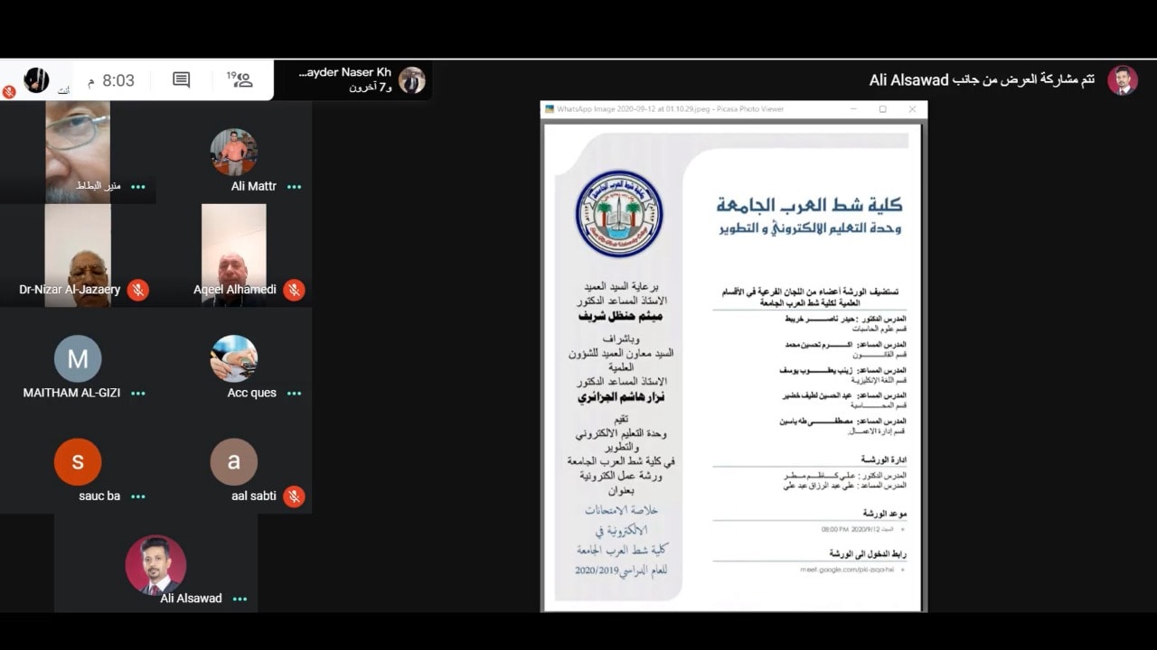The height and width of the screenshot is (650, 1157).
Task: Click the audio dots beside Ali Alsawad's name
Action: point(240,599)
